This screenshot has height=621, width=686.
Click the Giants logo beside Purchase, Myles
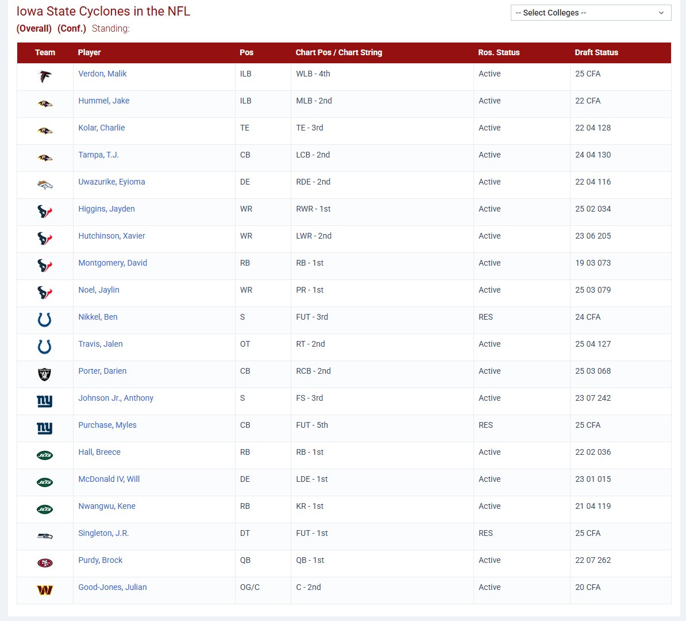(45, 428)
